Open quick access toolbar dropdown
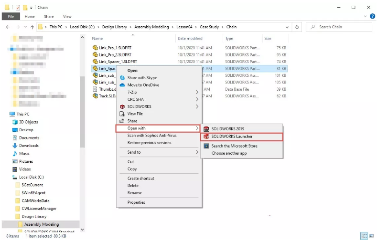Screen dimensions: 377x242 pos(31,8)
